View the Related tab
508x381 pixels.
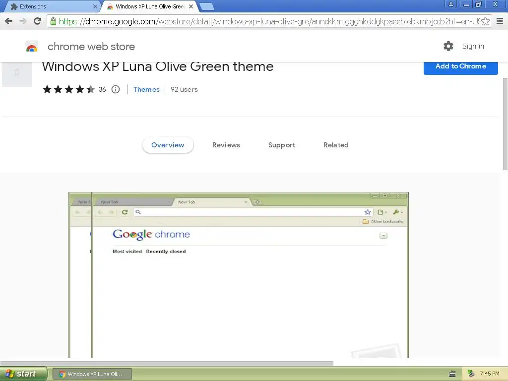[x=336, y=145]
